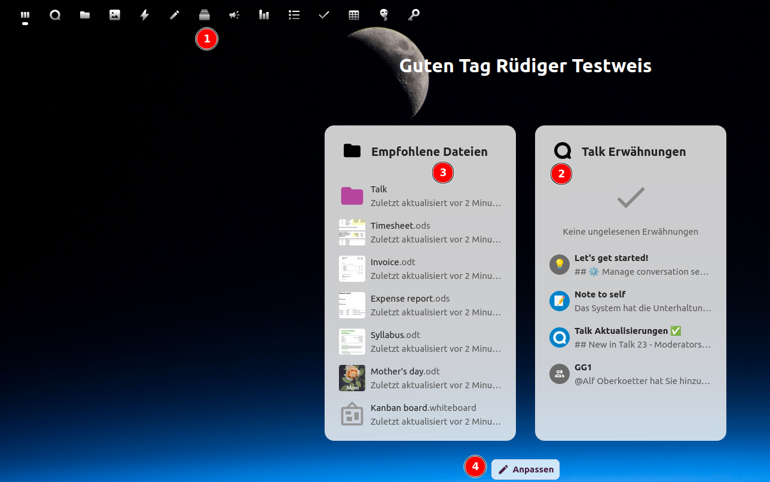Open the Tables grid icon

[354, 15]
